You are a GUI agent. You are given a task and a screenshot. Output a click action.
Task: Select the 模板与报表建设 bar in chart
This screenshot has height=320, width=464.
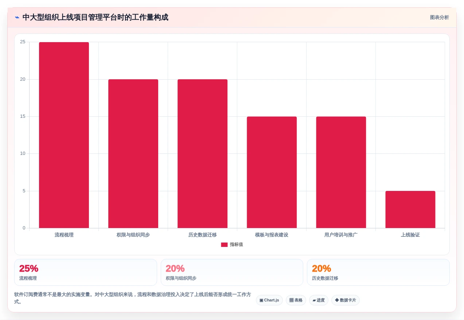point(272,172)
